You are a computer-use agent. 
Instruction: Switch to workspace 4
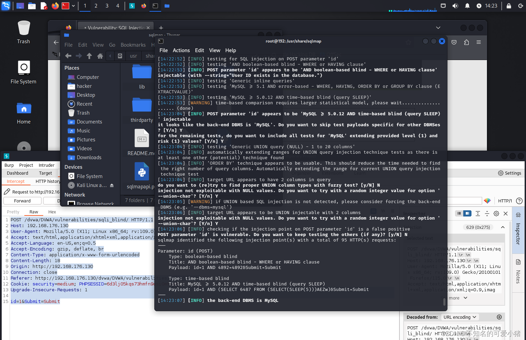pos(118,6)
